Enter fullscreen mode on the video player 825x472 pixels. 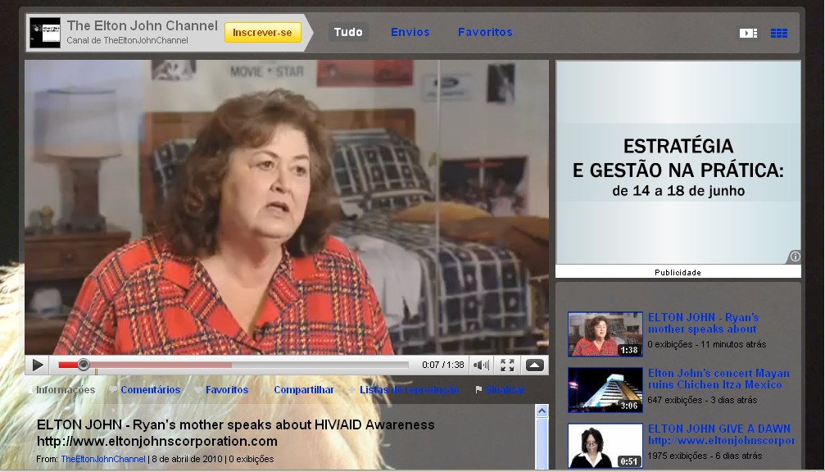(x=507, y=365)
